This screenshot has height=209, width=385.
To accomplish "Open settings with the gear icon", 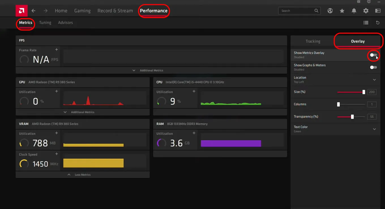I will coord(366,11).
